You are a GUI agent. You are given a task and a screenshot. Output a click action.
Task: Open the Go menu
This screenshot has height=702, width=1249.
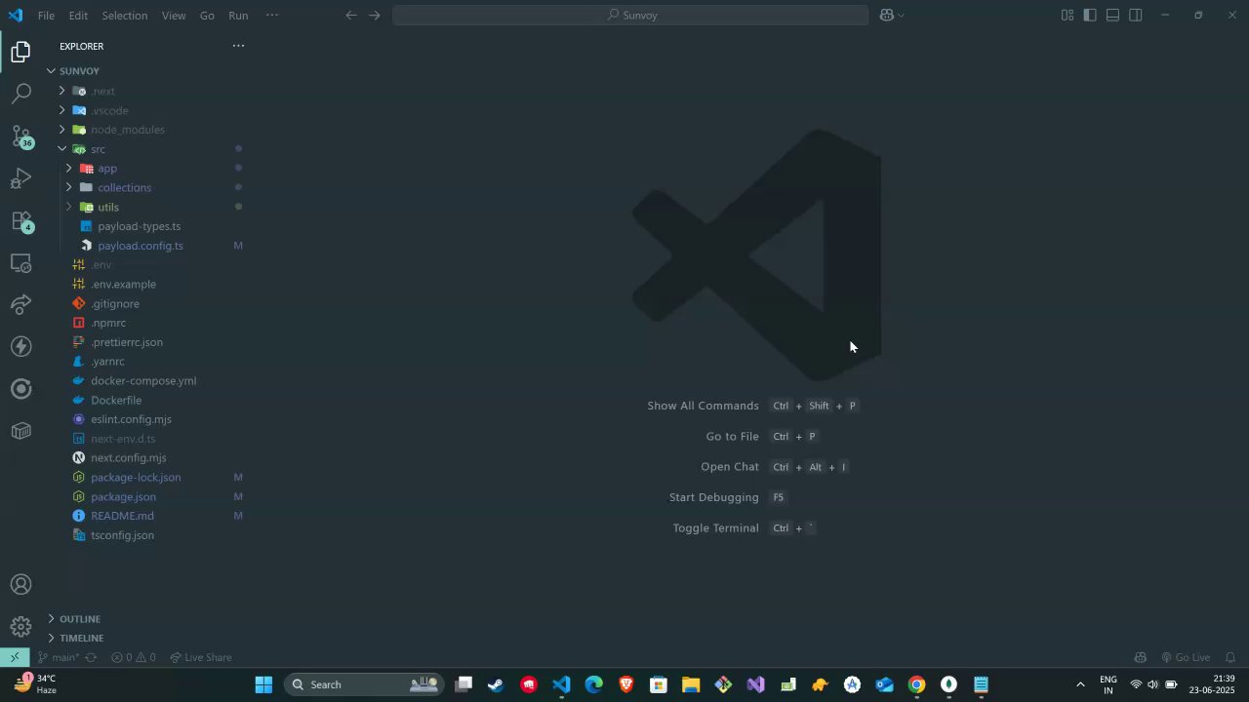207,16
